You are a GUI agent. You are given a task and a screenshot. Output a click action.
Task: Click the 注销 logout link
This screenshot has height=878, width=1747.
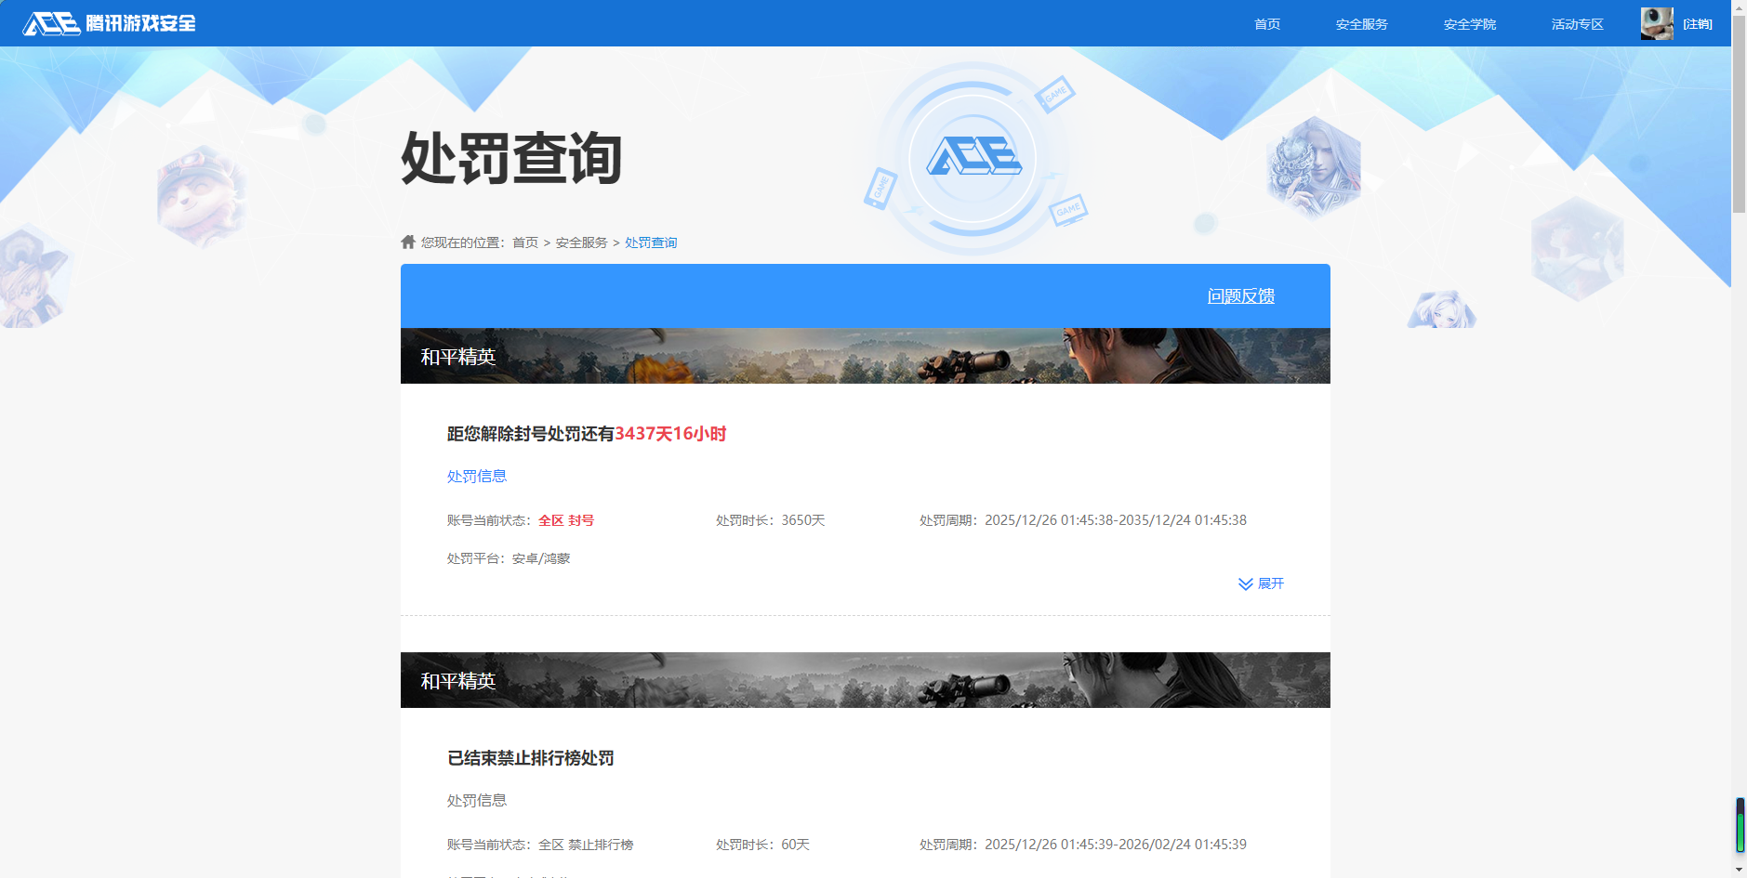point(1698,24)
